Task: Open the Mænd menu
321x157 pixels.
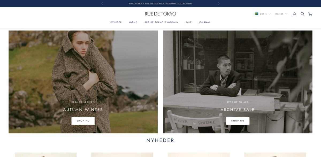Action: tap(133, 22)
